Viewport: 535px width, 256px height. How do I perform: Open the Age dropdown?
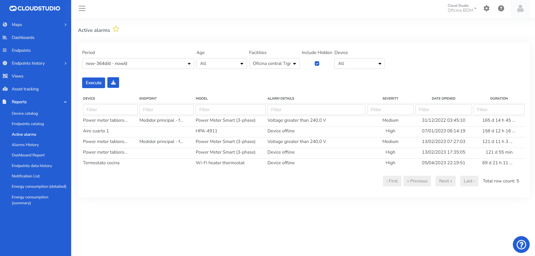pos(221,64)
